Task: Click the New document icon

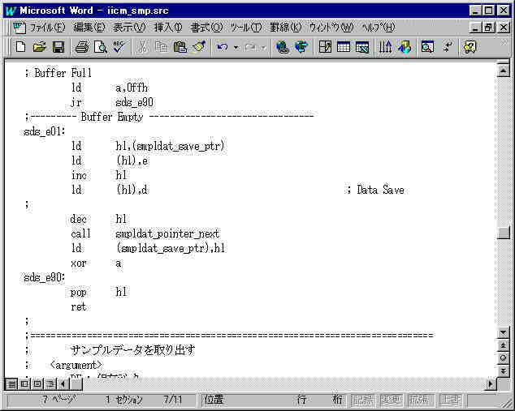Action: pyautogui.click(x=21, y=47)
